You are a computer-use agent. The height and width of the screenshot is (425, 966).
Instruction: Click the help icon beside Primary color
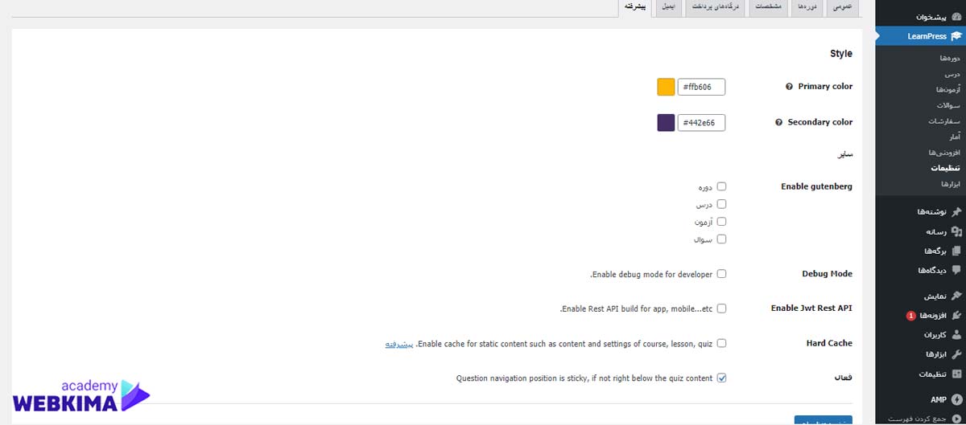[789, 87]
